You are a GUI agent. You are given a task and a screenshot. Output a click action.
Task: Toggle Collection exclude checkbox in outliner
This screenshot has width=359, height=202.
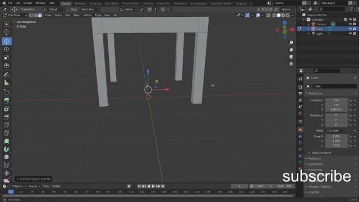(346, 20)
